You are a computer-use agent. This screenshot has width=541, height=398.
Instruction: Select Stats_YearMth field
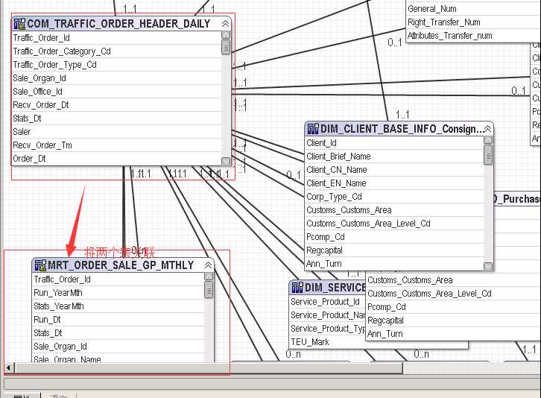(118, 306)
